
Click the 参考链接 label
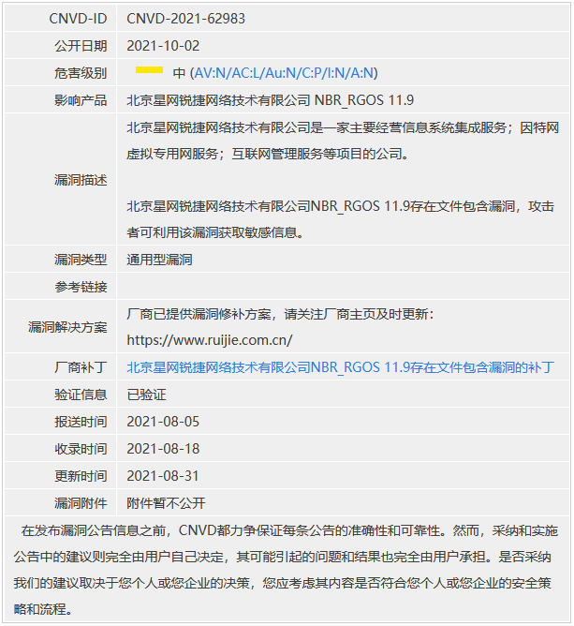(x=81, y=287)
